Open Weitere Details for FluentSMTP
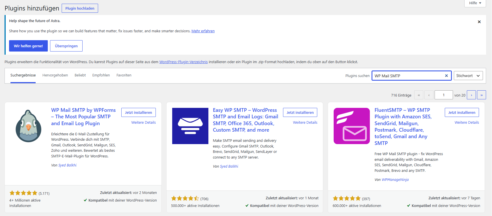 [467, 123]
